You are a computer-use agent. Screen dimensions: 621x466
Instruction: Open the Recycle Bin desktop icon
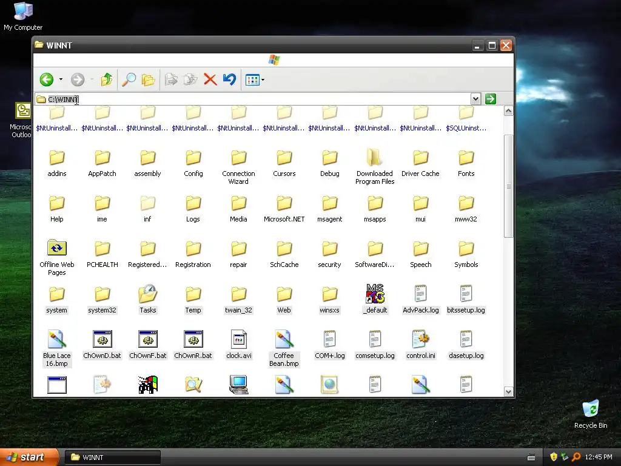coord(591,414)
